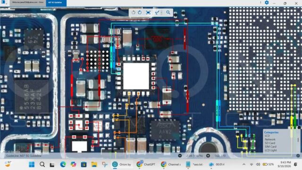Launch Microsoft Edge from taskbar
This screenshot has width=302, height=170.
pos(63,164)
